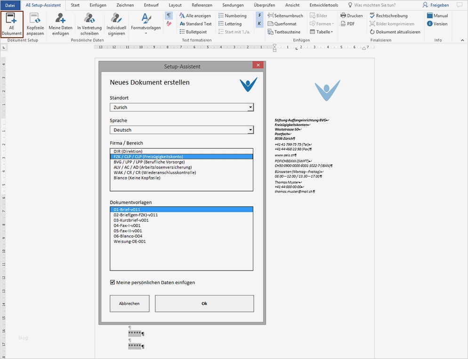Export document via PDF button
This screenshot has height=359, width=468.
click(347, 24)
